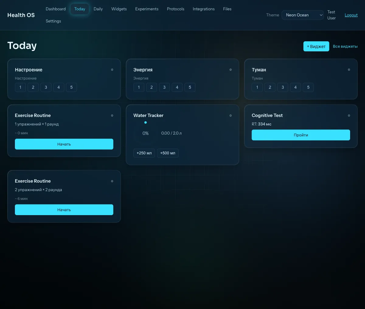
Task: Click the water progress ring at 0%
Action: [145, 133]
